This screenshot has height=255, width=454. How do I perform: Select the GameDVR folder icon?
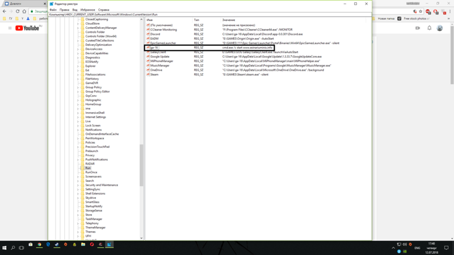(82, 83)
